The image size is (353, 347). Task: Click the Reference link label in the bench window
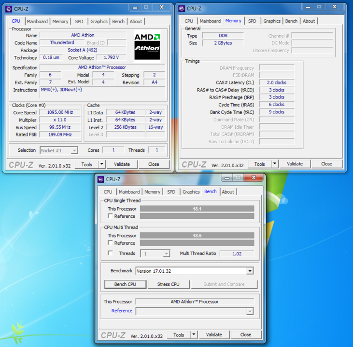tap(122, 311)
